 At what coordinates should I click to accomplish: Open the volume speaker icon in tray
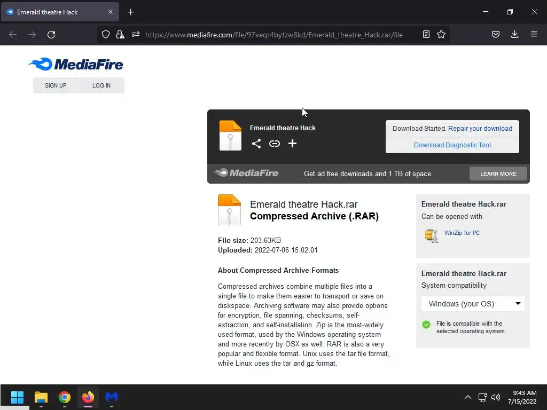point(495,397)
